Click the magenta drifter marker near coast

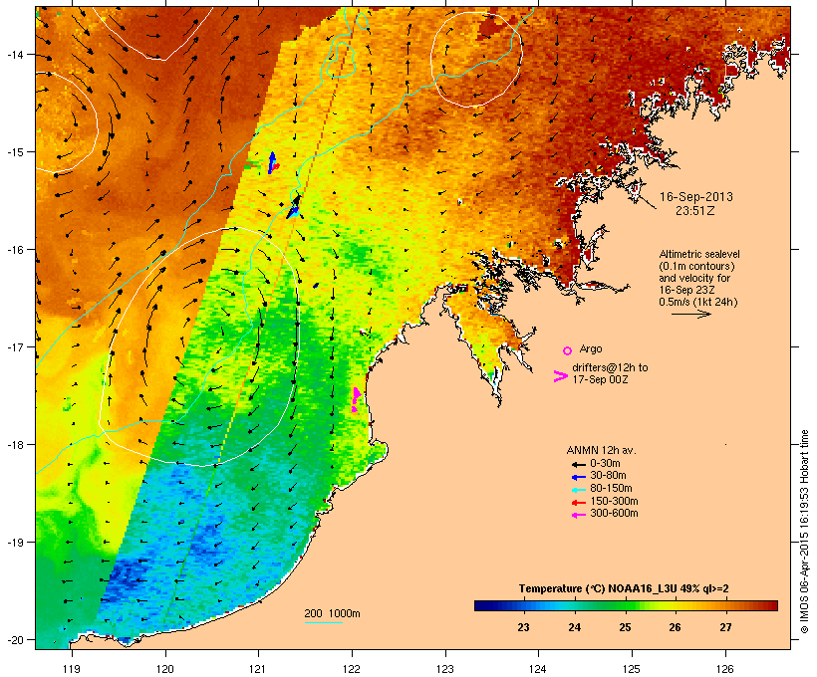click(x=356, y=399)
